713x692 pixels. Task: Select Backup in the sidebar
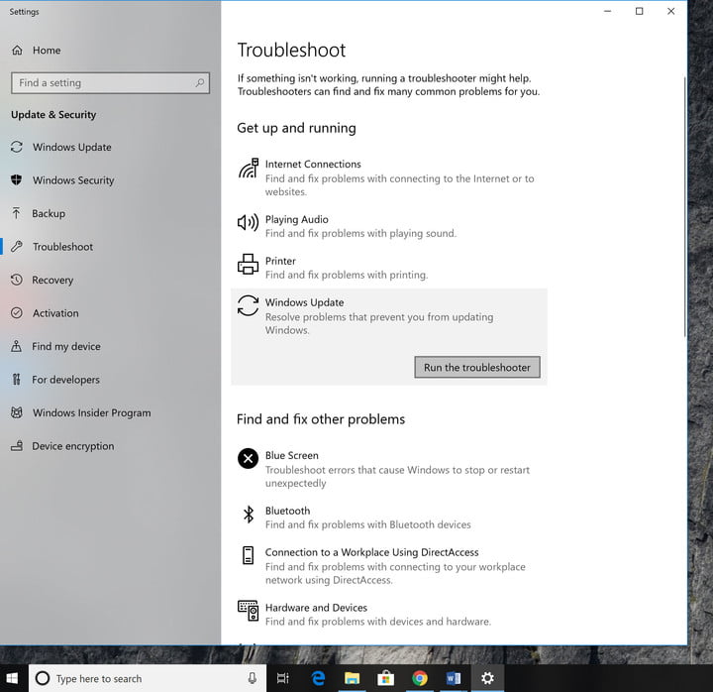[49, 213]
